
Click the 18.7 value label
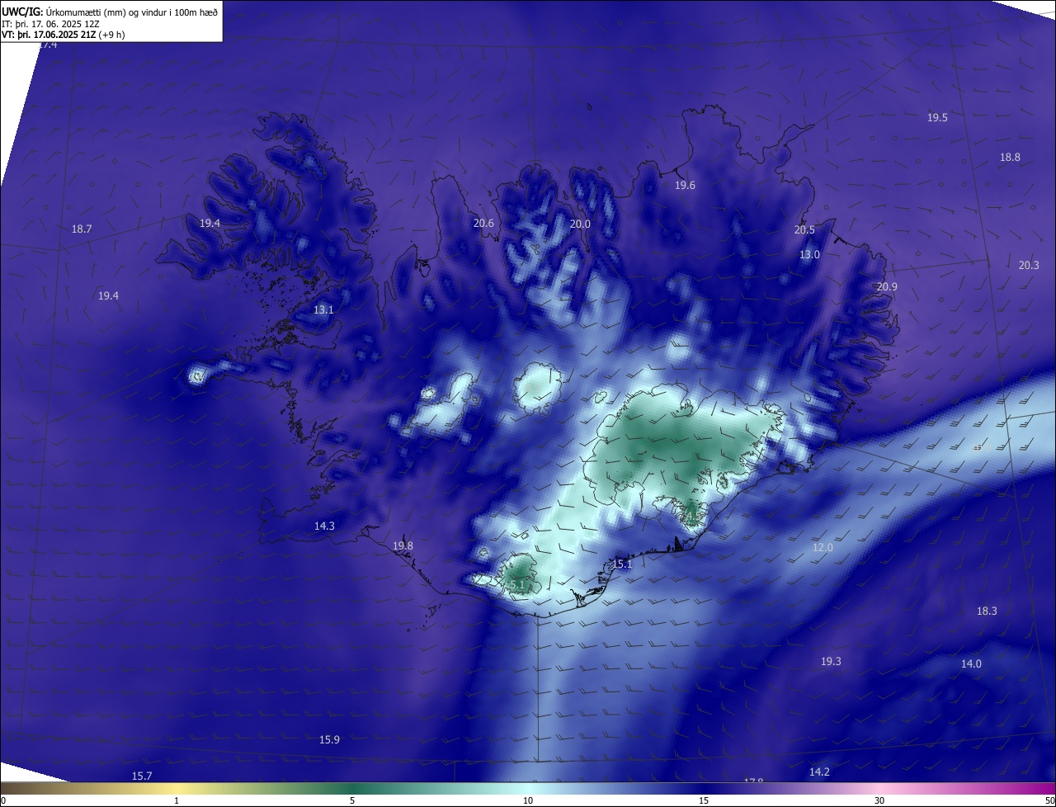[x=82, y=229]
